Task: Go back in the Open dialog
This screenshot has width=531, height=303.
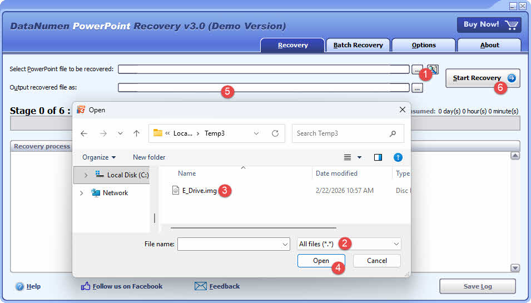Action: (x=84, y=133)
